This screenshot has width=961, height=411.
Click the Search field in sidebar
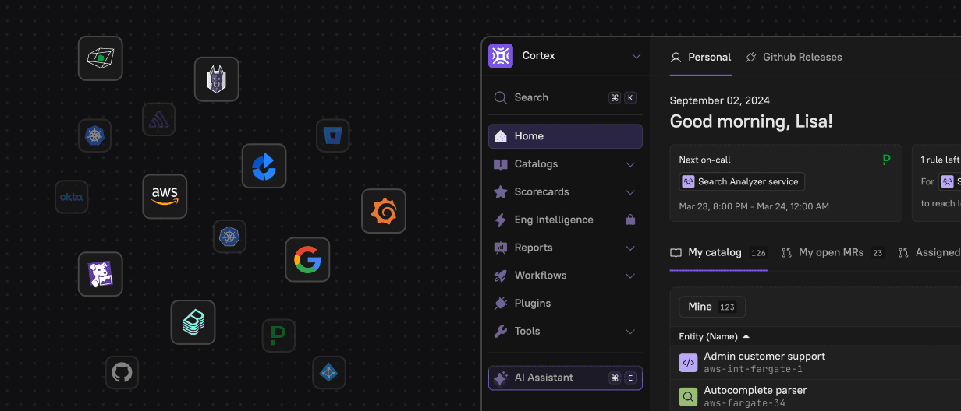point(566,97)
